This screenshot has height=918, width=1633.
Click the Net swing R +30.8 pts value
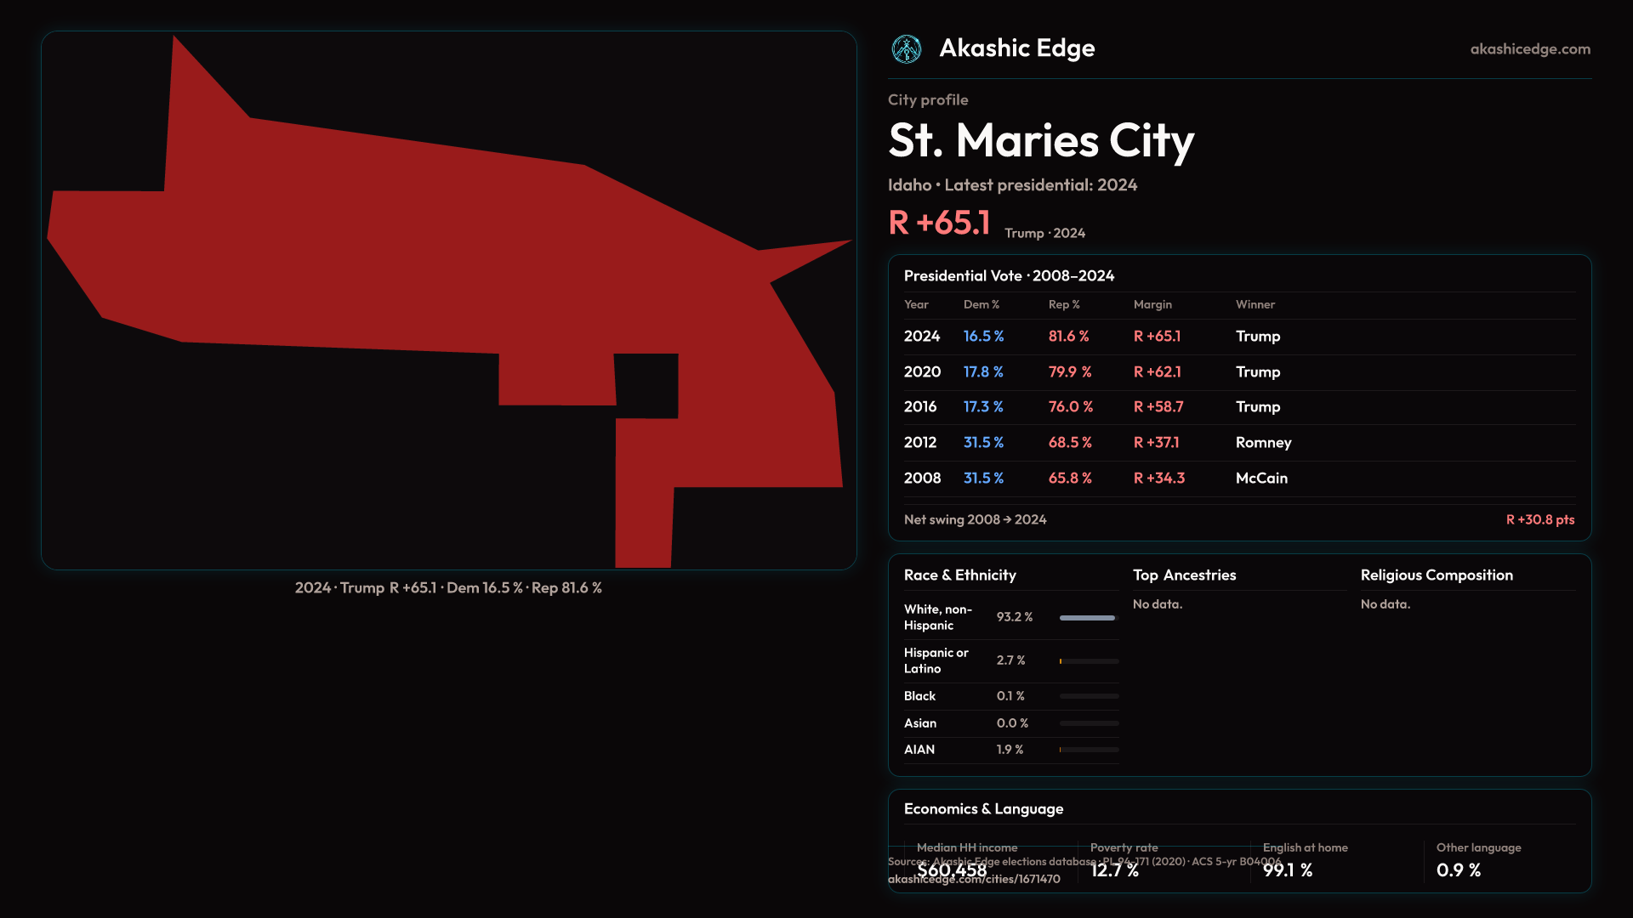pos(1539,519)
